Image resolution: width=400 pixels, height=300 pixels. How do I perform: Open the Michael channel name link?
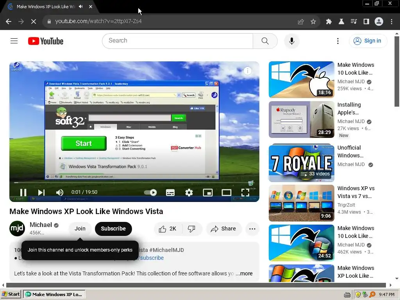pos(41,225)
